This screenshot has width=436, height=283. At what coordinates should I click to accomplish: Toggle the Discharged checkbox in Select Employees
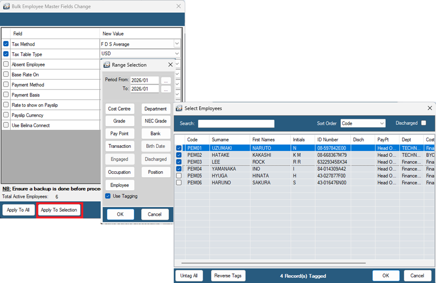pyautogui.click(x=423, y=123)
